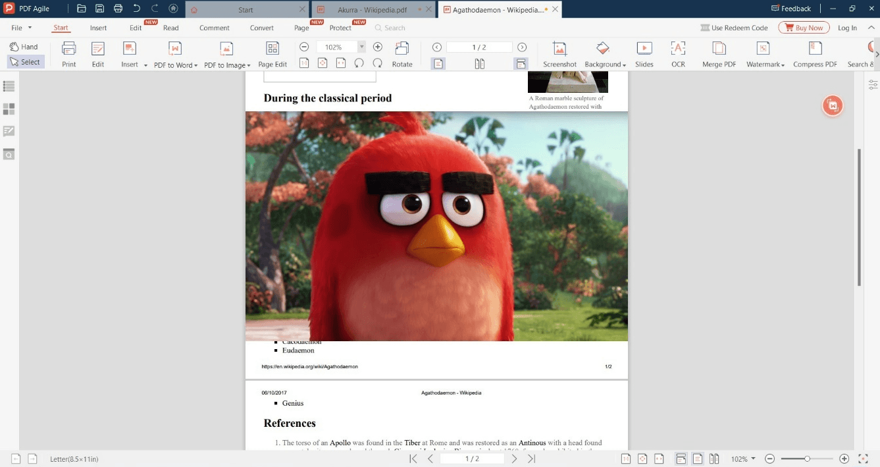Open the Edit tool in toolbar
Screen dimensions: 880x467
tap(98, 54)
